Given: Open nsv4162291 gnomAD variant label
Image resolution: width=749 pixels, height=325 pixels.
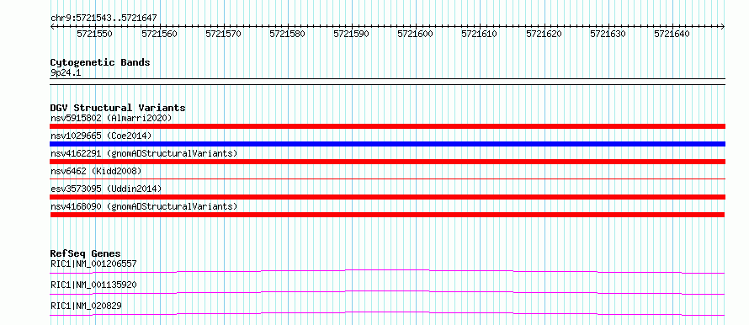Looking at the screenshot, I should click(x=144, y=153).
